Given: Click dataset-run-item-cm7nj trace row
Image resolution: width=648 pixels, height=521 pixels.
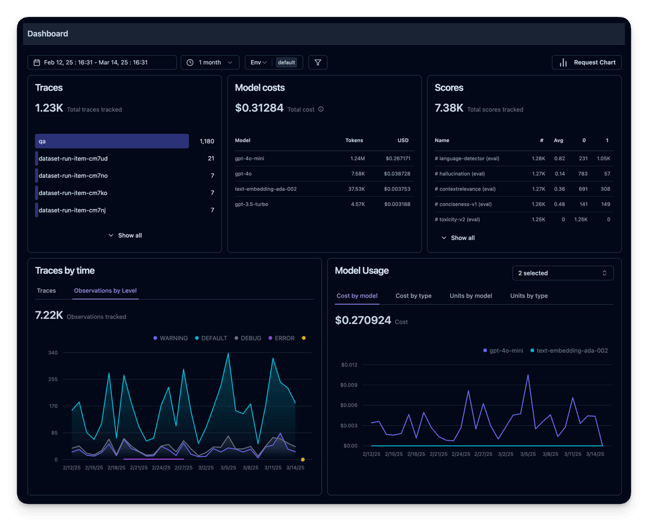Looking at the screenshot, I should [124, 210].
